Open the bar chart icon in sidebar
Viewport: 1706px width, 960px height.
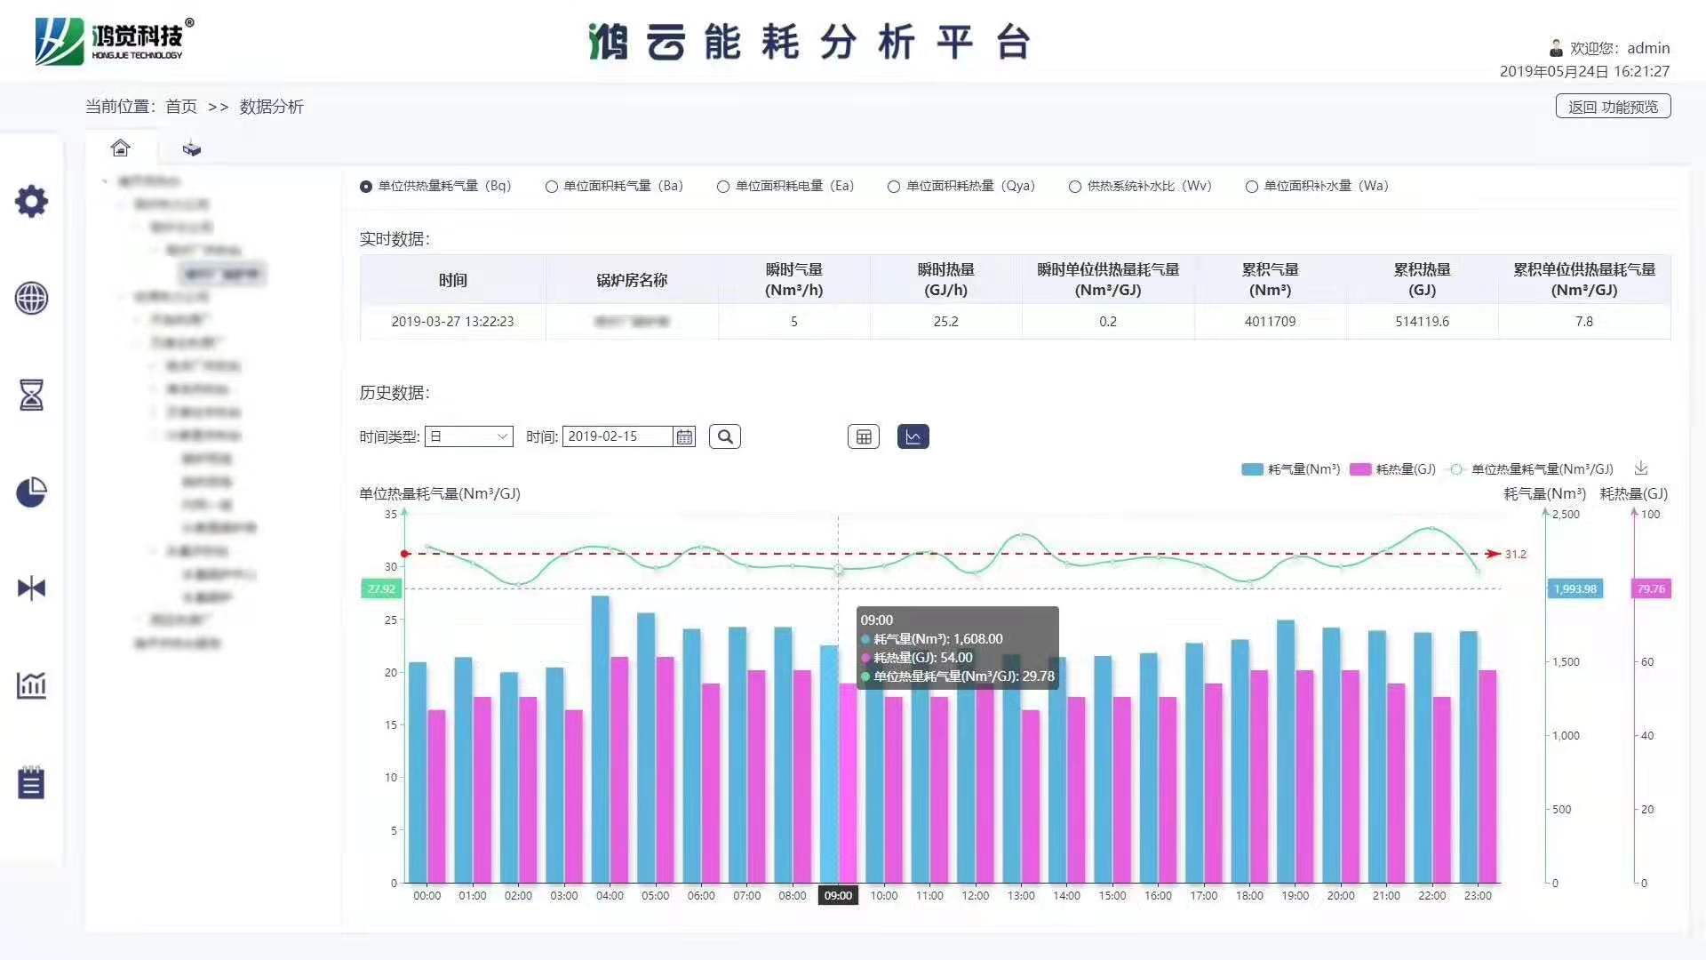(x=31, y=684)
